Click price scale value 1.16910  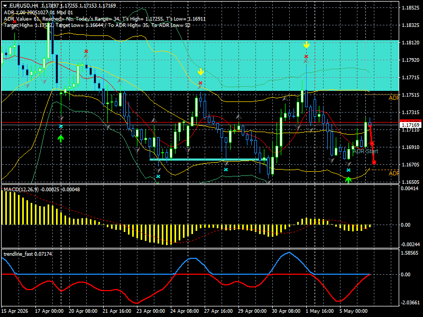click(x=411, y=147)
